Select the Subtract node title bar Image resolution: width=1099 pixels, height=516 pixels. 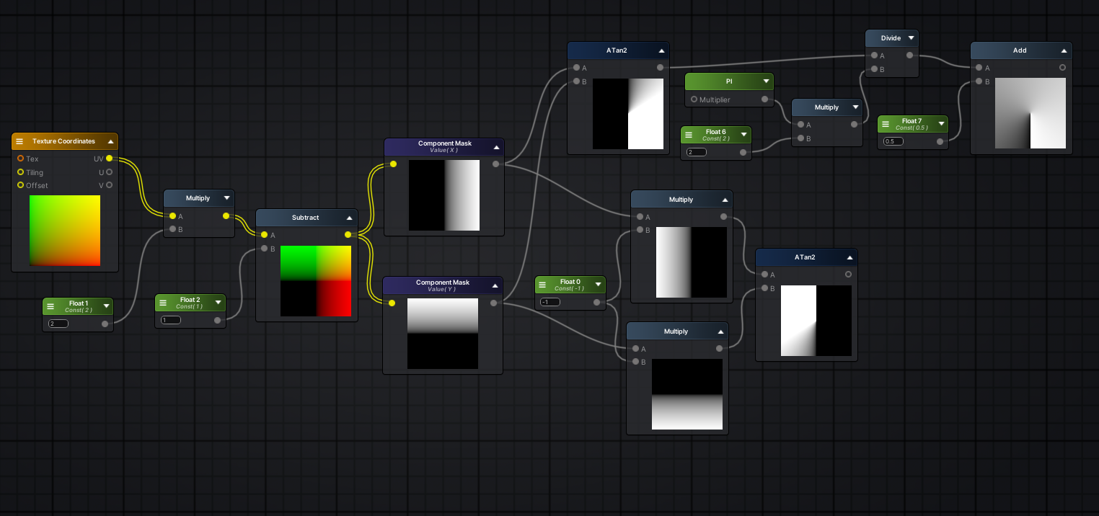pos(305,218)
